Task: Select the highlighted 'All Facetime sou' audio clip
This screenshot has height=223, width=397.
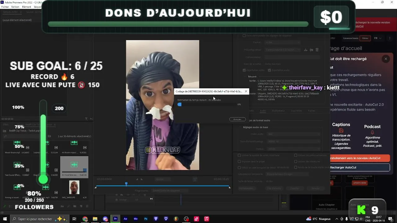Action: [74, 167]
